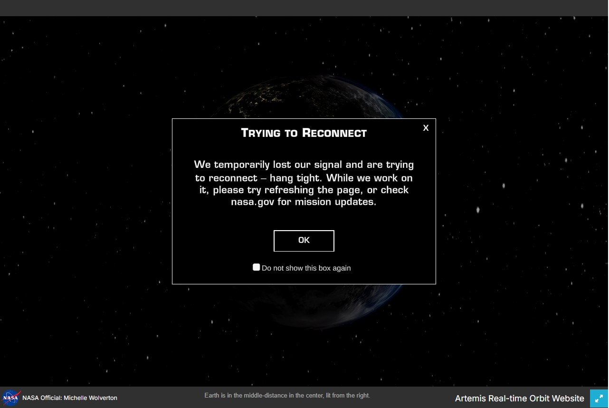Enter fullscreen with the blue expand icon
Viewport: 609px width, 408px height.
[x=599, y=398]
